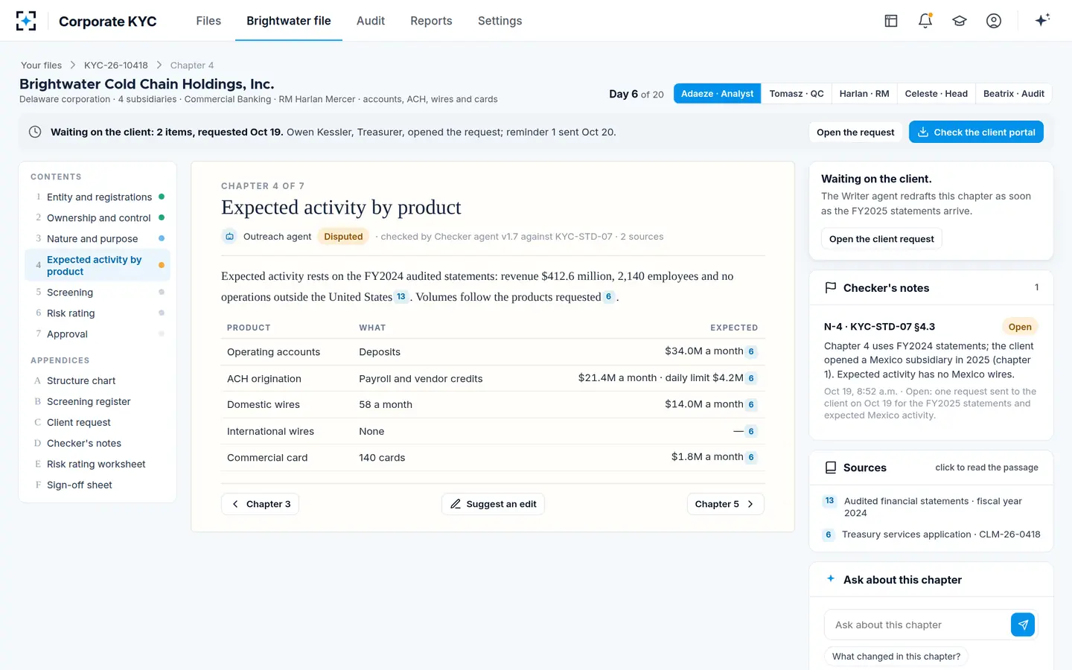
Task: Click the clock icon in the waiting banner
Action: pos(35,132)
